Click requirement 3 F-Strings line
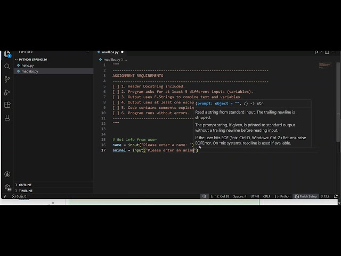341x256 pixels. pyautogui.click(x=177, y=97)
